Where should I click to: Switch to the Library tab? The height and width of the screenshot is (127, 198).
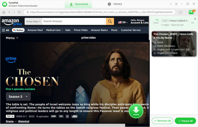point(115,4)
